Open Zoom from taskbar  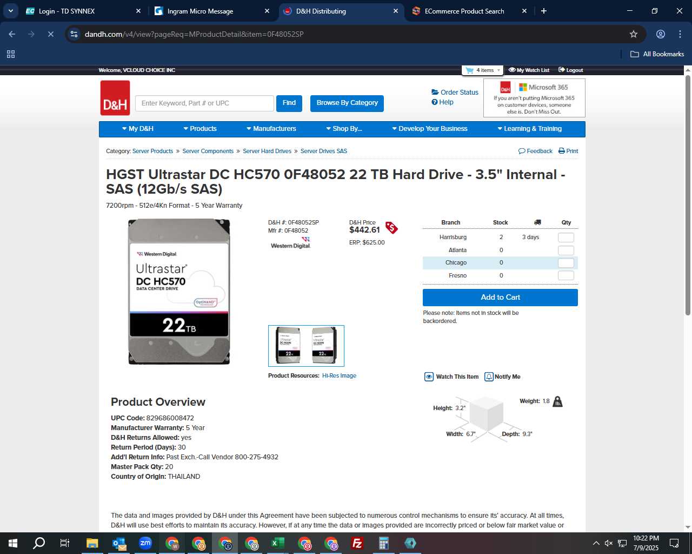pos(145,543)
